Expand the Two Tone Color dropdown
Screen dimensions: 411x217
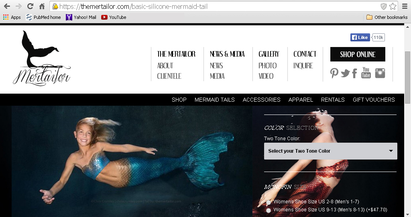pyautogui.click(x=330, y=151)
